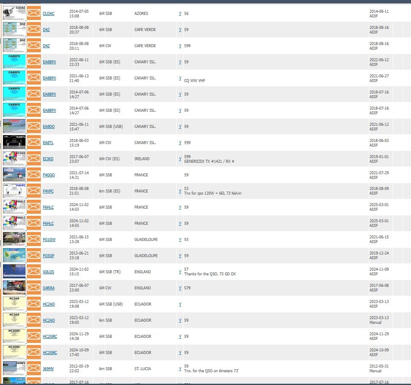Follow the F4GGQ callsign link

[x=49, y=175]
